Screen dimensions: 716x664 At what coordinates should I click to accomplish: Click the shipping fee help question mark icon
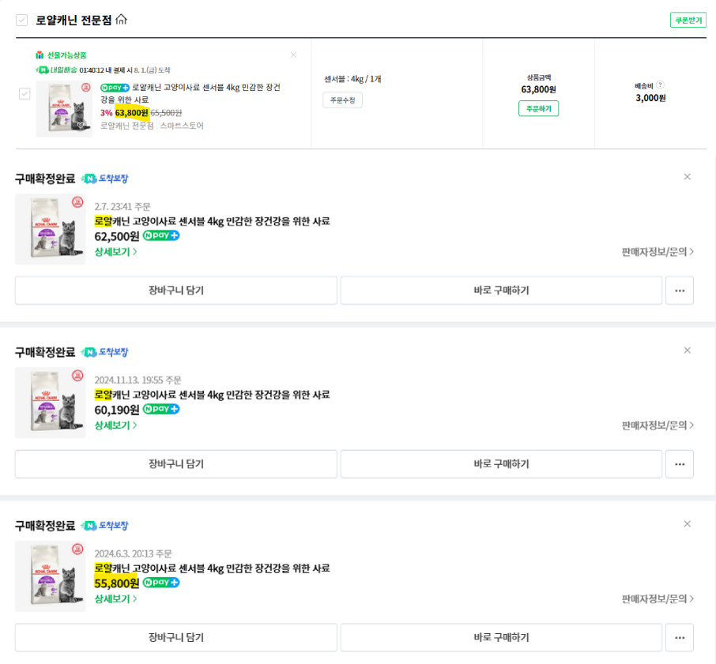coord(660,85)
